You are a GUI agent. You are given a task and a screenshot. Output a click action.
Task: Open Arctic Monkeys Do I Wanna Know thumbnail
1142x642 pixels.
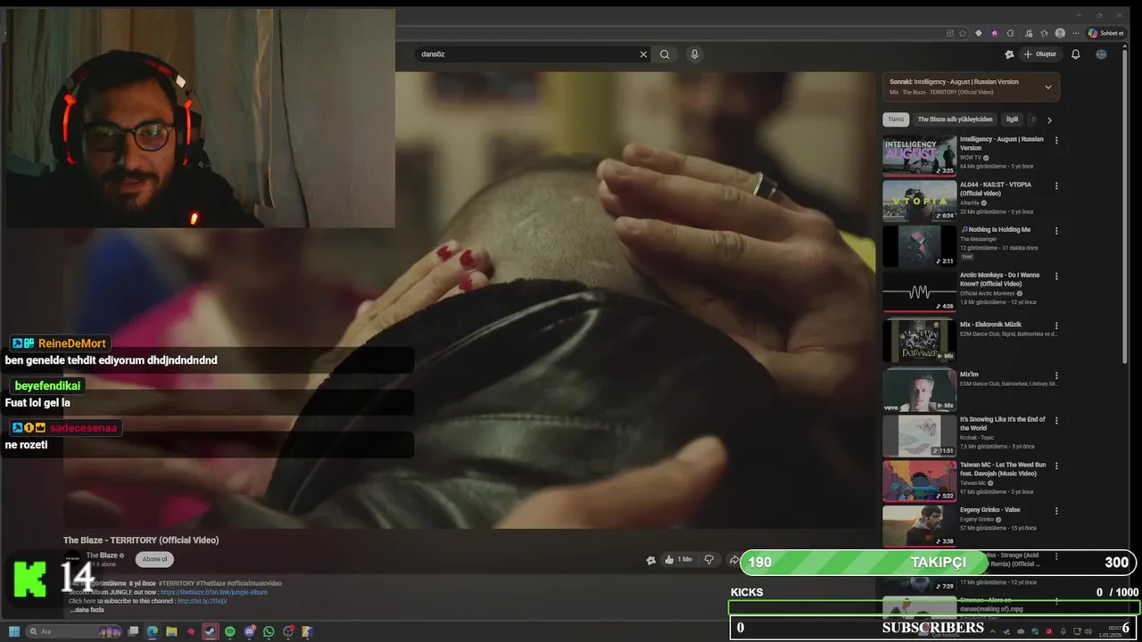919,292
